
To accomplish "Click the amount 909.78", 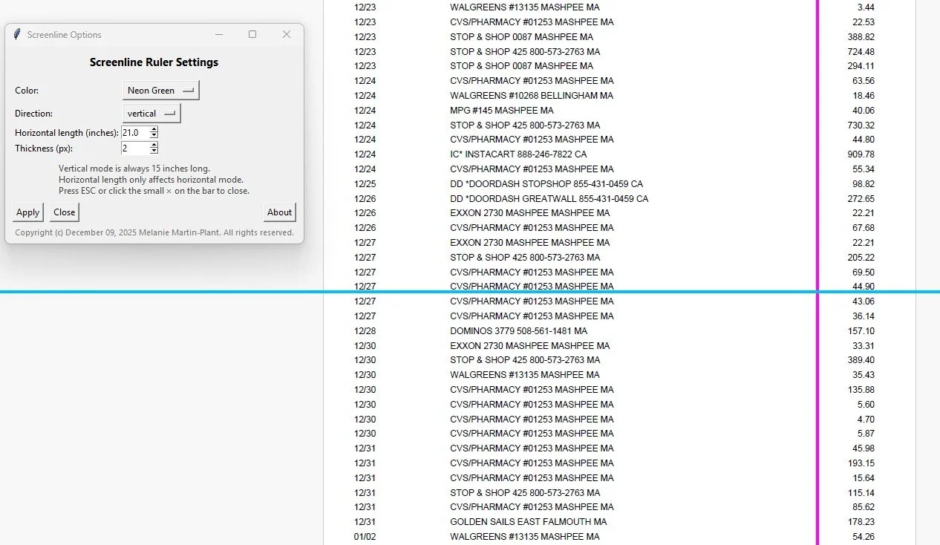I will click(861, 154).
